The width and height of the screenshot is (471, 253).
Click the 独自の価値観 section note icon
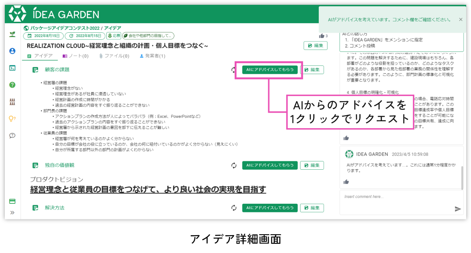[35, 165]
